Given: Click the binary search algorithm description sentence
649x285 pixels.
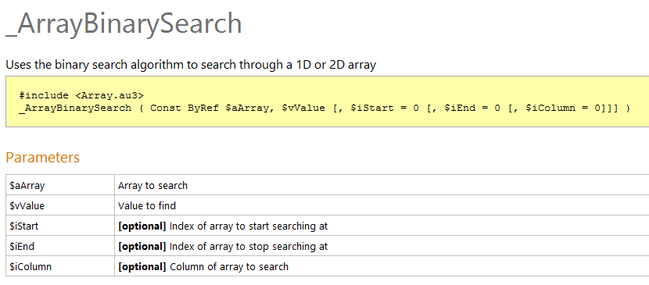Looking at the screenshot, I should pyautogui.click(x=191, y=65).
